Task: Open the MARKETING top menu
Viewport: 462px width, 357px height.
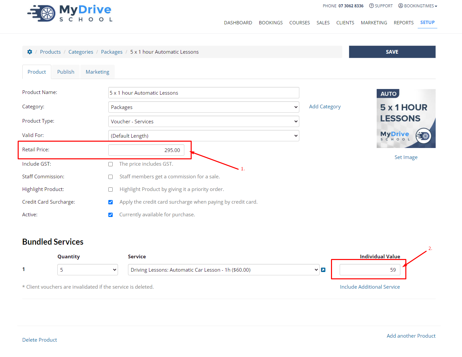Action: coord(374,23)
